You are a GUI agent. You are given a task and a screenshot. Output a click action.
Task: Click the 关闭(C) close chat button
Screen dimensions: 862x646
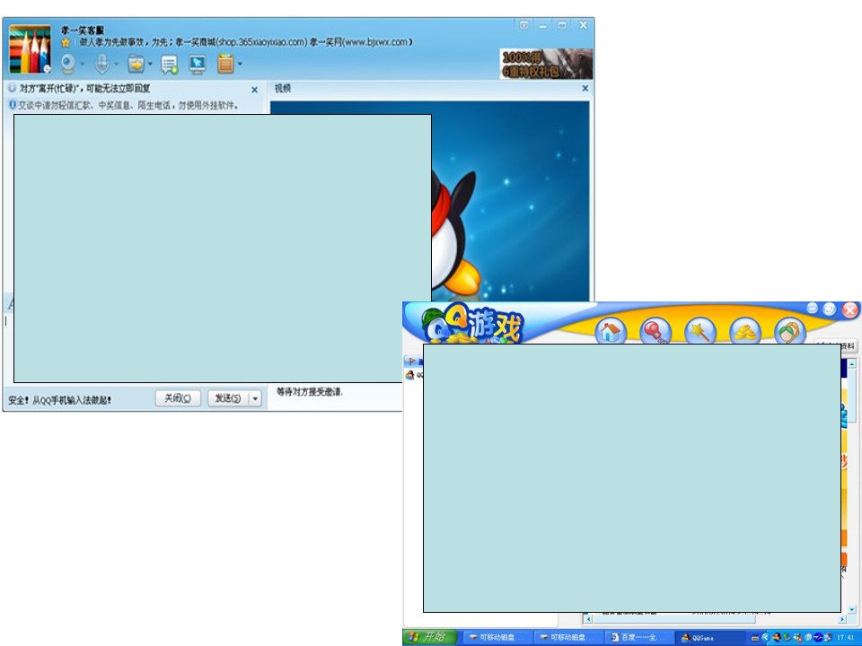[178, 398]
